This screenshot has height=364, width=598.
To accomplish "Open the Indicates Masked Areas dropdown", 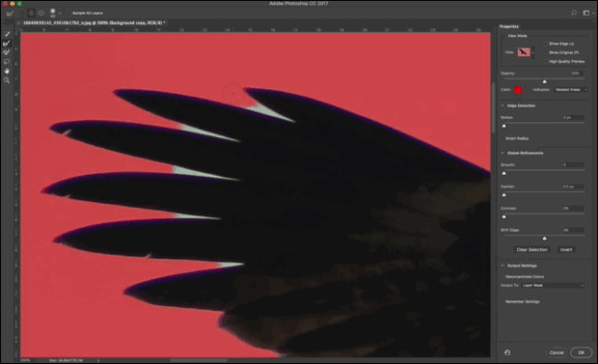I will (570, 89).
